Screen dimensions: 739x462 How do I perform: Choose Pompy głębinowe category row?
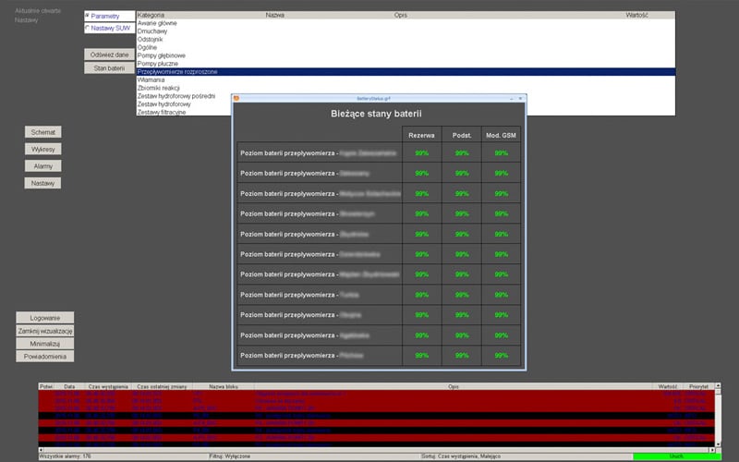click(x=163, y=55)
